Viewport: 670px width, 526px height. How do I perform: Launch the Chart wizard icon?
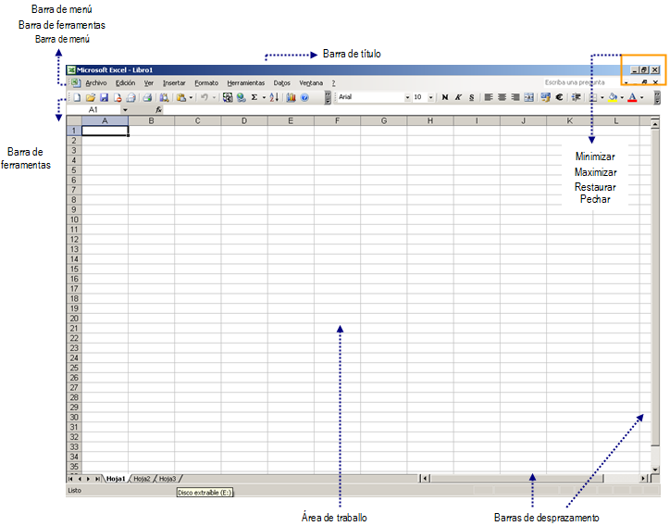291,96
